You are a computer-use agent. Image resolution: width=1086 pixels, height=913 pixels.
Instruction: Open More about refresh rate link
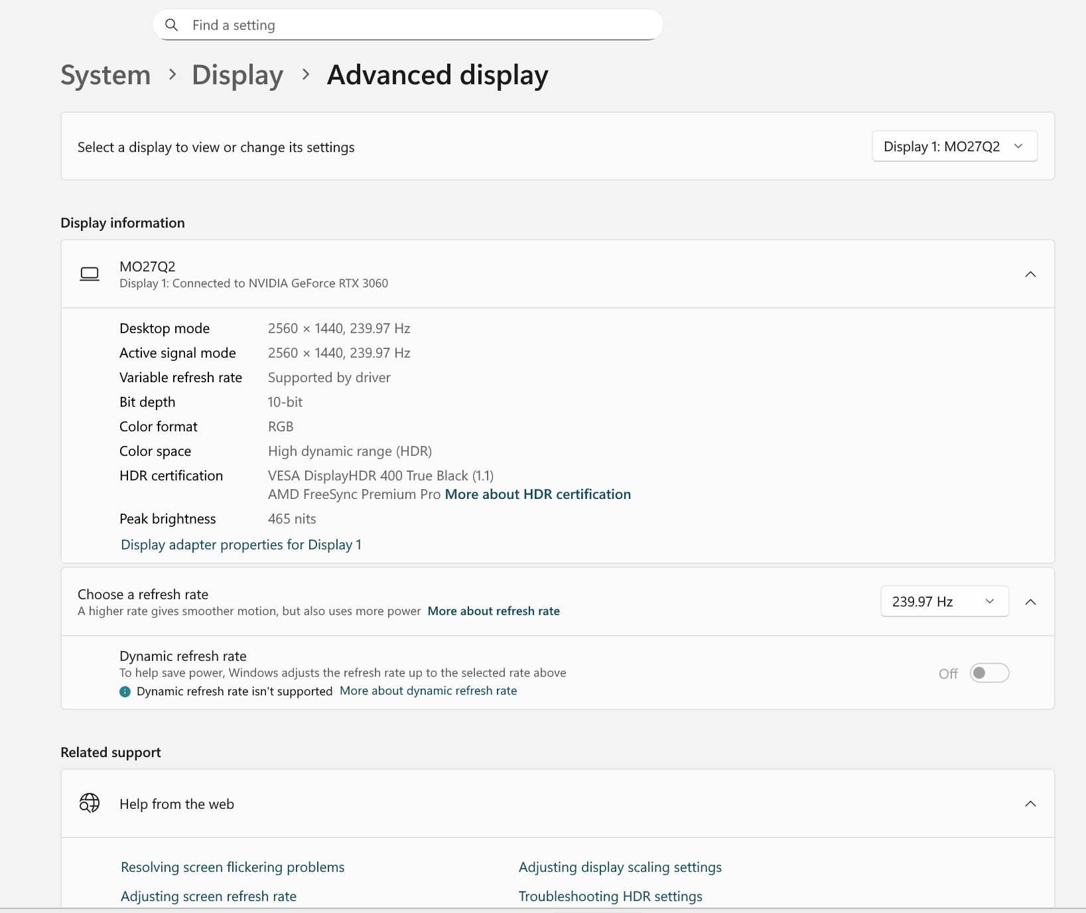pyautogui.click(x=494, y=611)
